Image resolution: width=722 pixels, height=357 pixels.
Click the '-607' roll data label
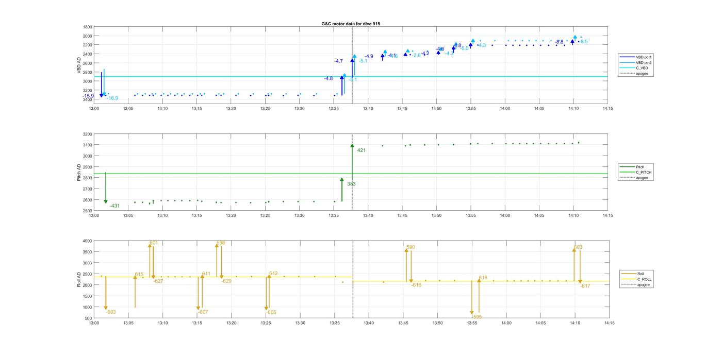(203, 312)
